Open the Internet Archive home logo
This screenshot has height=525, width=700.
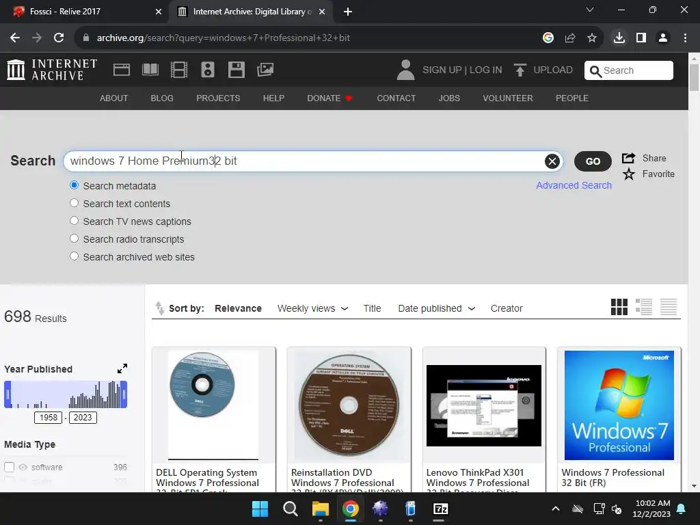52,70
